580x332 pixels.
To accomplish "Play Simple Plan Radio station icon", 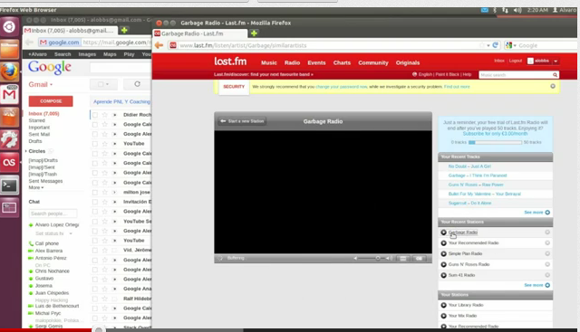I will click(x=443, y=253).
